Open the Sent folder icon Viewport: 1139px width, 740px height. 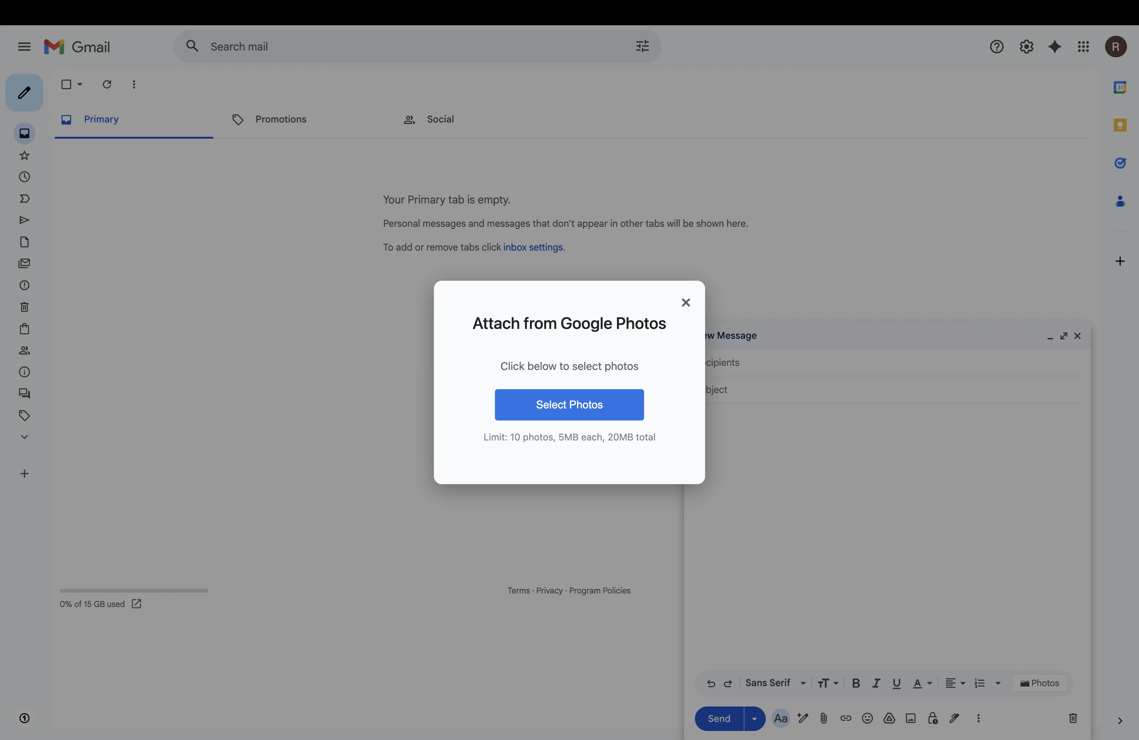pyautogui.click(x=24, y=220)
